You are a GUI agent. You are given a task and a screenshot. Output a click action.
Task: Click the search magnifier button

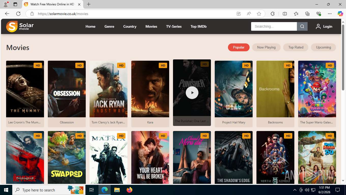tap(302, 26)
